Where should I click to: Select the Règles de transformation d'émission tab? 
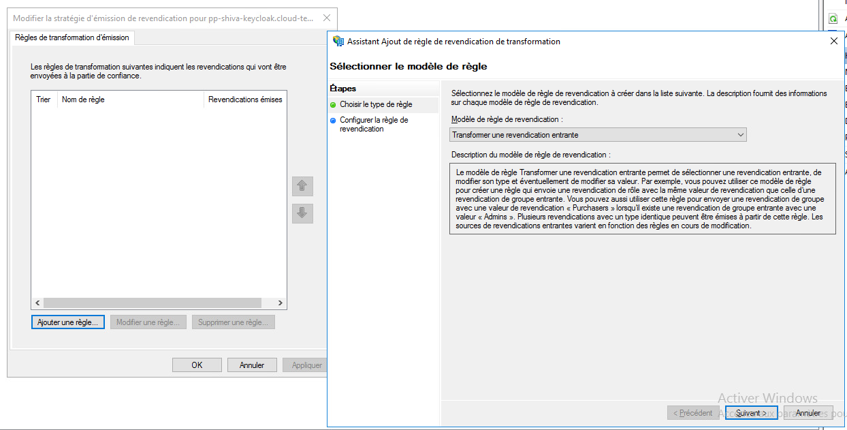72,37
